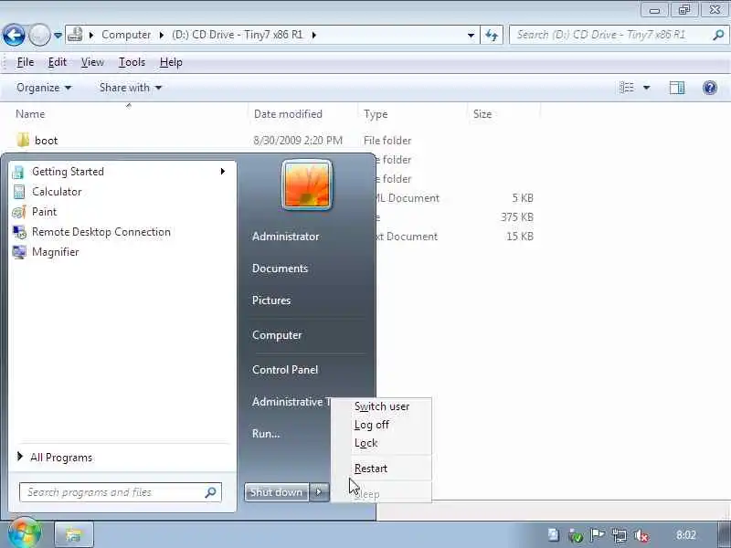Select Computer in the address breadcrumb
Viewport: 731px width, 548px height.
click(x=126, y=35)
